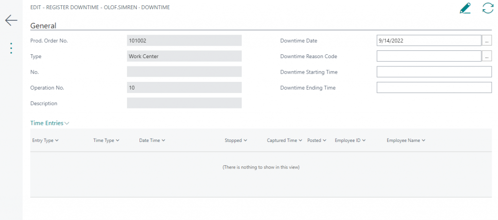Open the Captured Time column menu
The height and width of the screenshot is (220, 498).
(x=285, y=141)
